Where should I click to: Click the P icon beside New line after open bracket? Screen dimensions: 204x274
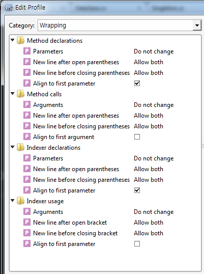27,222
